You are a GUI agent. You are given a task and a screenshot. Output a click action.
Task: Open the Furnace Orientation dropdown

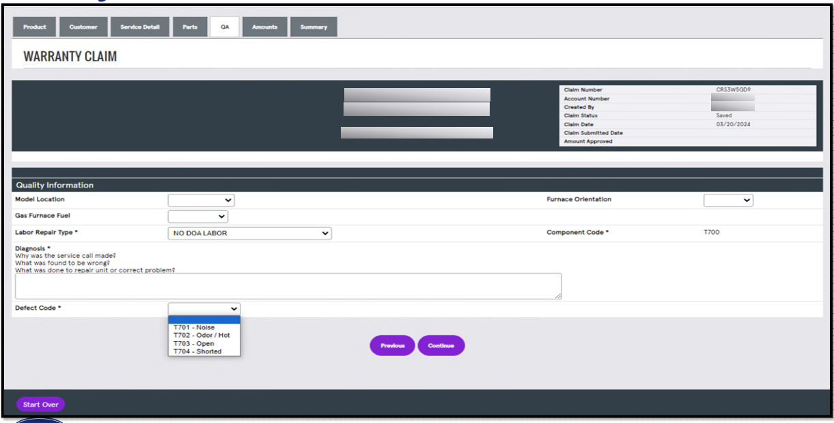(728, 200)
